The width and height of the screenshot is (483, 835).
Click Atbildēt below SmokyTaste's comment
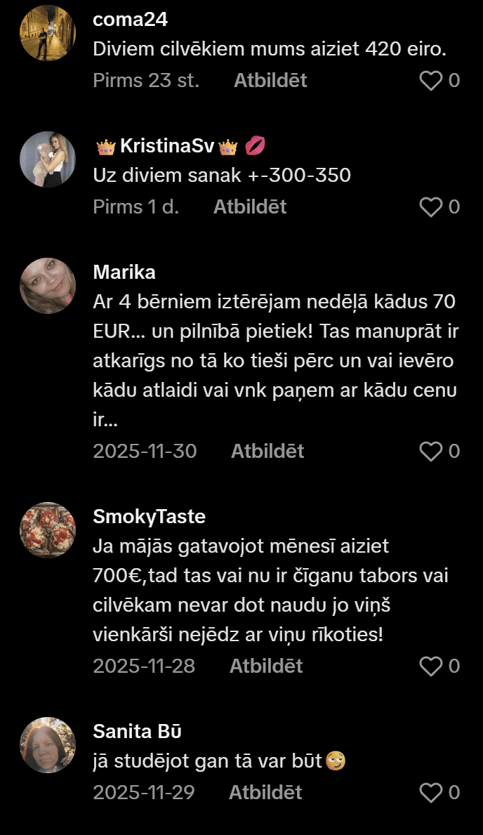pos(266,666)
